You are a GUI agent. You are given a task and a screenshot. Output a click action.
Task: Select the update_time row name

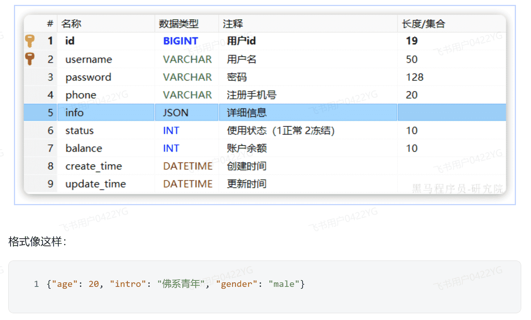[95, 184]
